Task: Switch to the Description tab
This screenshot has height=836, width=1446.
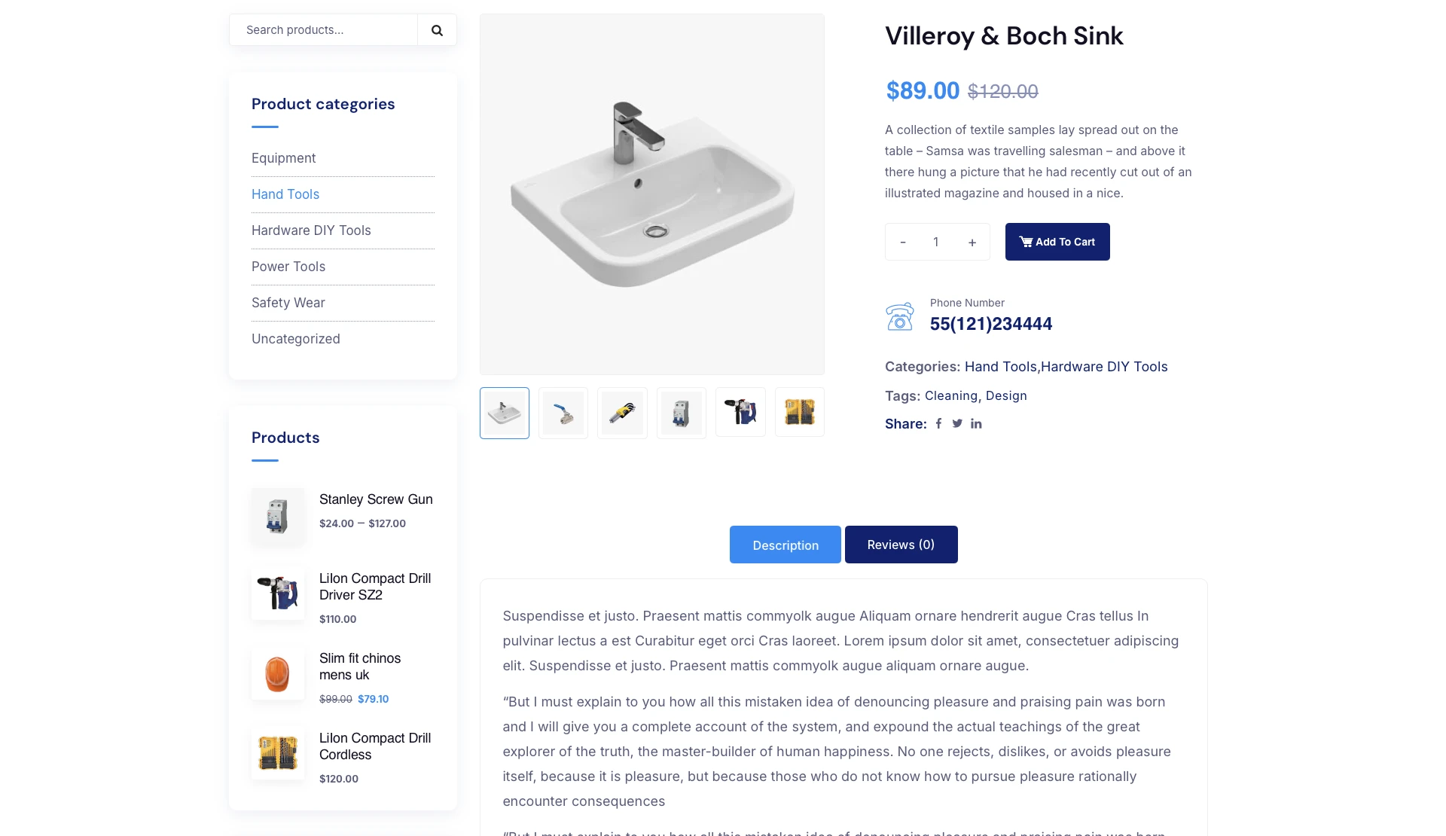Action: 785,545
